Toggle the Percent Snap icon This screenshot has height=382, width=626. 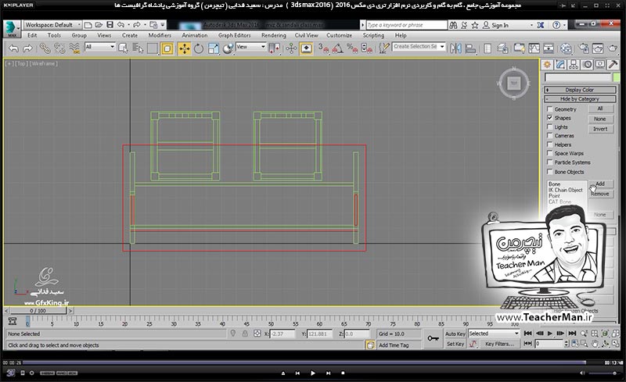point(352,48)
